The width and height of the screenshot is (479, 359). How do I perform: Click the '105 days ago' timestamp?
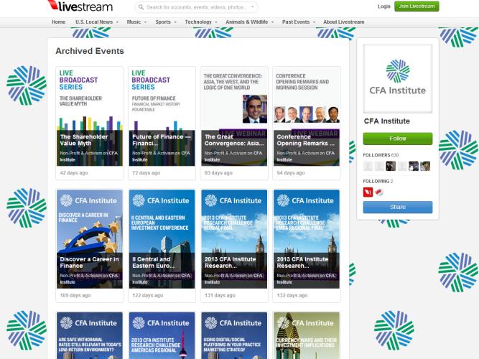(x=75, y=295)
